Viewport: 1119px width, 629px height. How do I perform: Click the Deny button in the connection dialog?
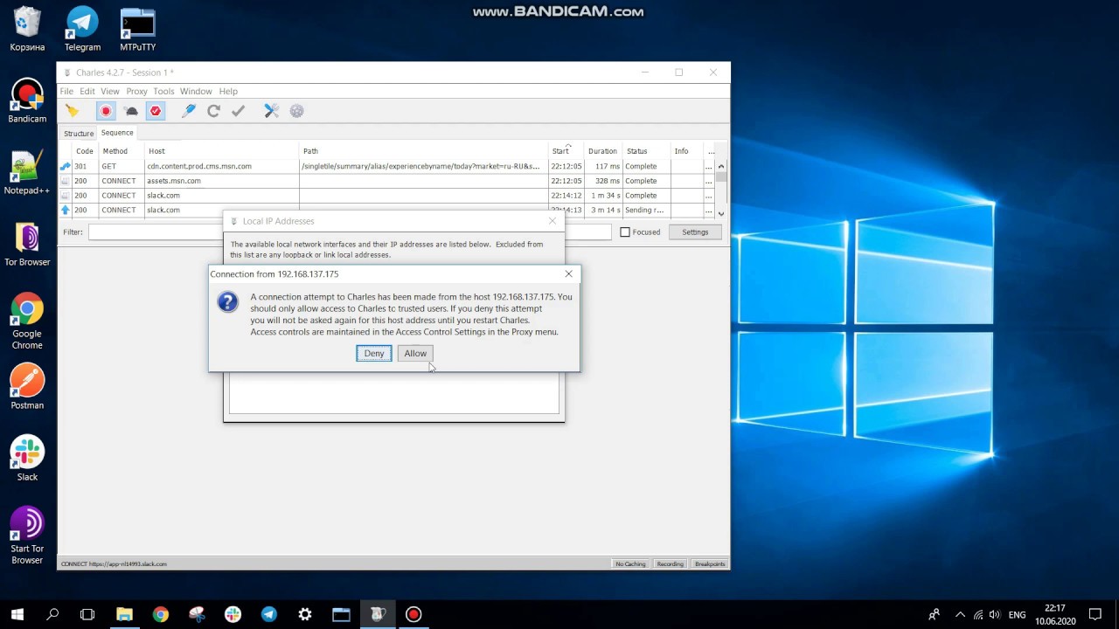click(x=374, y=353)
